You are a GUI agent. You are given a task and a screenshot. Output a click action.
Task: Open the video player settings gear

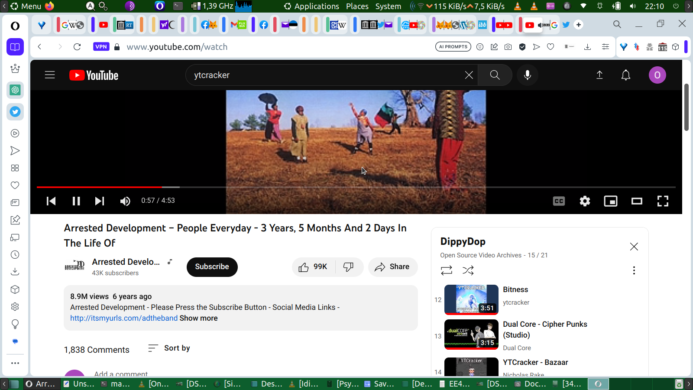pos(585,201)
